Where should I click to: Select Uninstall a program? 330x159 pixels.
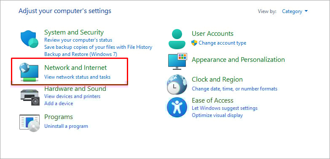pos(66,126)
